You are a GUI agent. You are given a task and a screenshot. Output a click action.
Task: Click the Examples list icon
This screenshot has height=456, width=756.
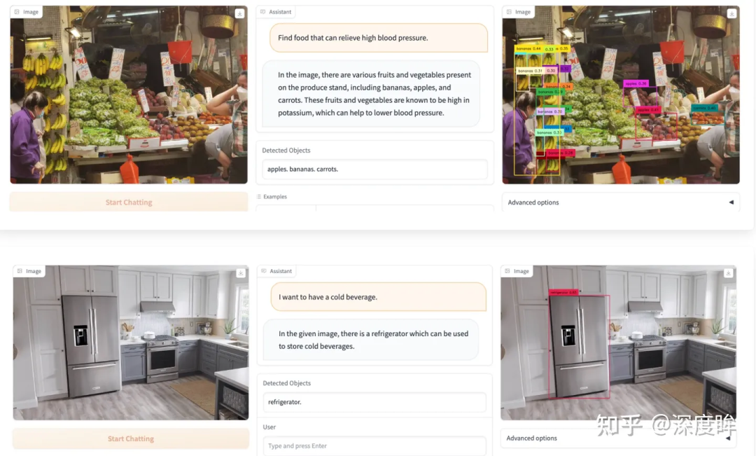[x=259, y=196]
